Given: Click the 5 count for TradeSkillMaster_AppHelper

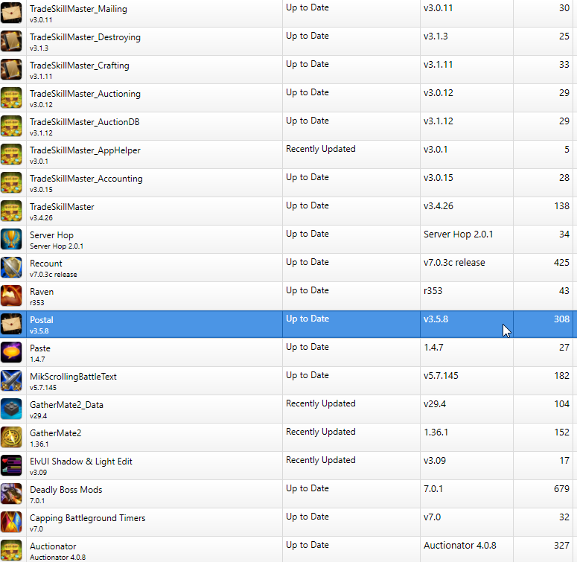Looking at the screenshot, I should (567, 150).
